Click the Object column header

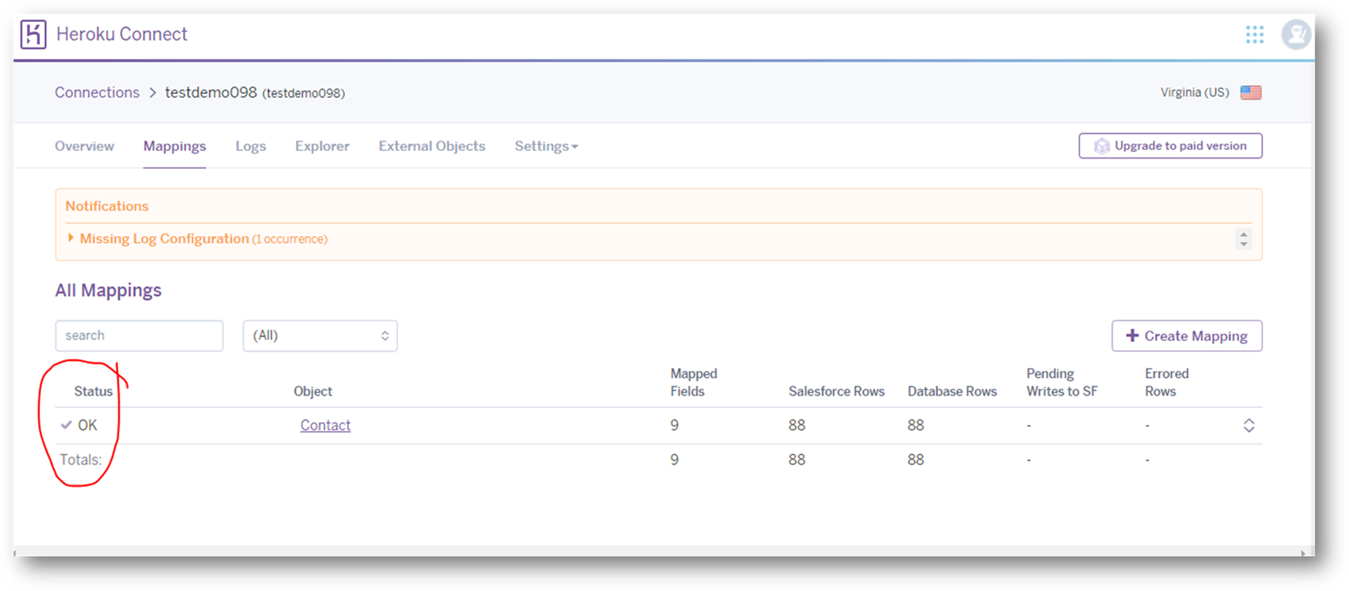coord(313,391)
